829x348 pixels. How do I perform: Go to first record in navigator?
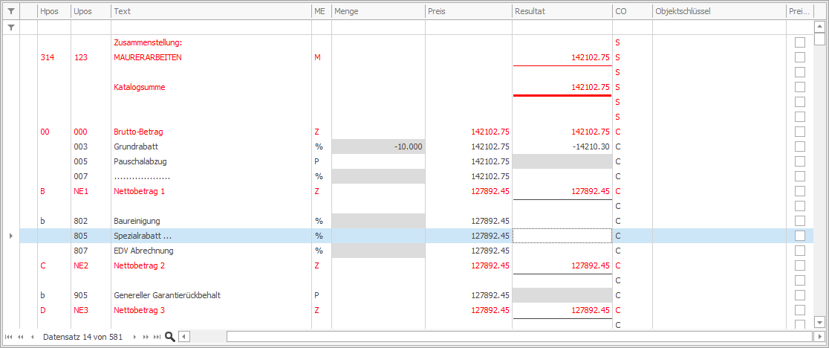click(8, 336)
